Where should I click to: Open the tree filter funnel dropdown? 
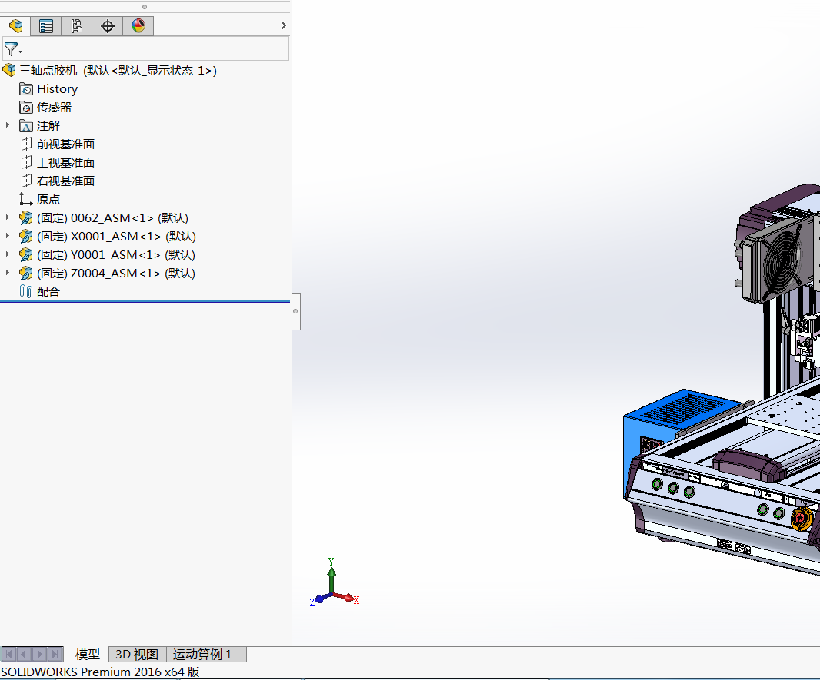13,50
